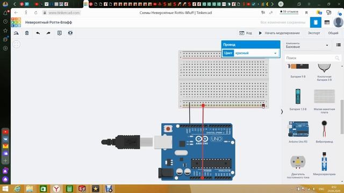Open the Код code editor
This screenshot has width=344, height=193.
coord(246,33)
